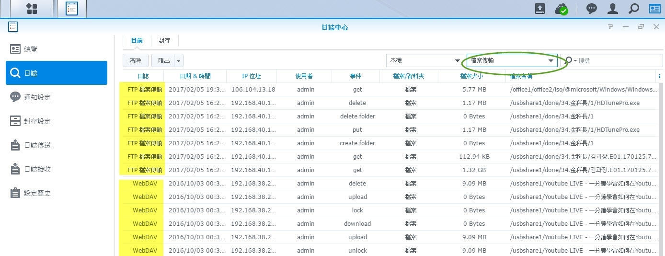Click the 清除 button
This screenshot has width=665, height=256.
coord(136,60)
